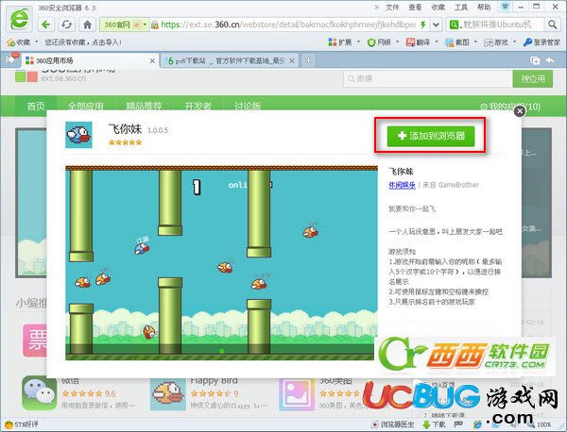Viewport: 567px width, 432px height.
Task: Click the 收藏 favorites star on bookmarks bar
Action: 19,42
